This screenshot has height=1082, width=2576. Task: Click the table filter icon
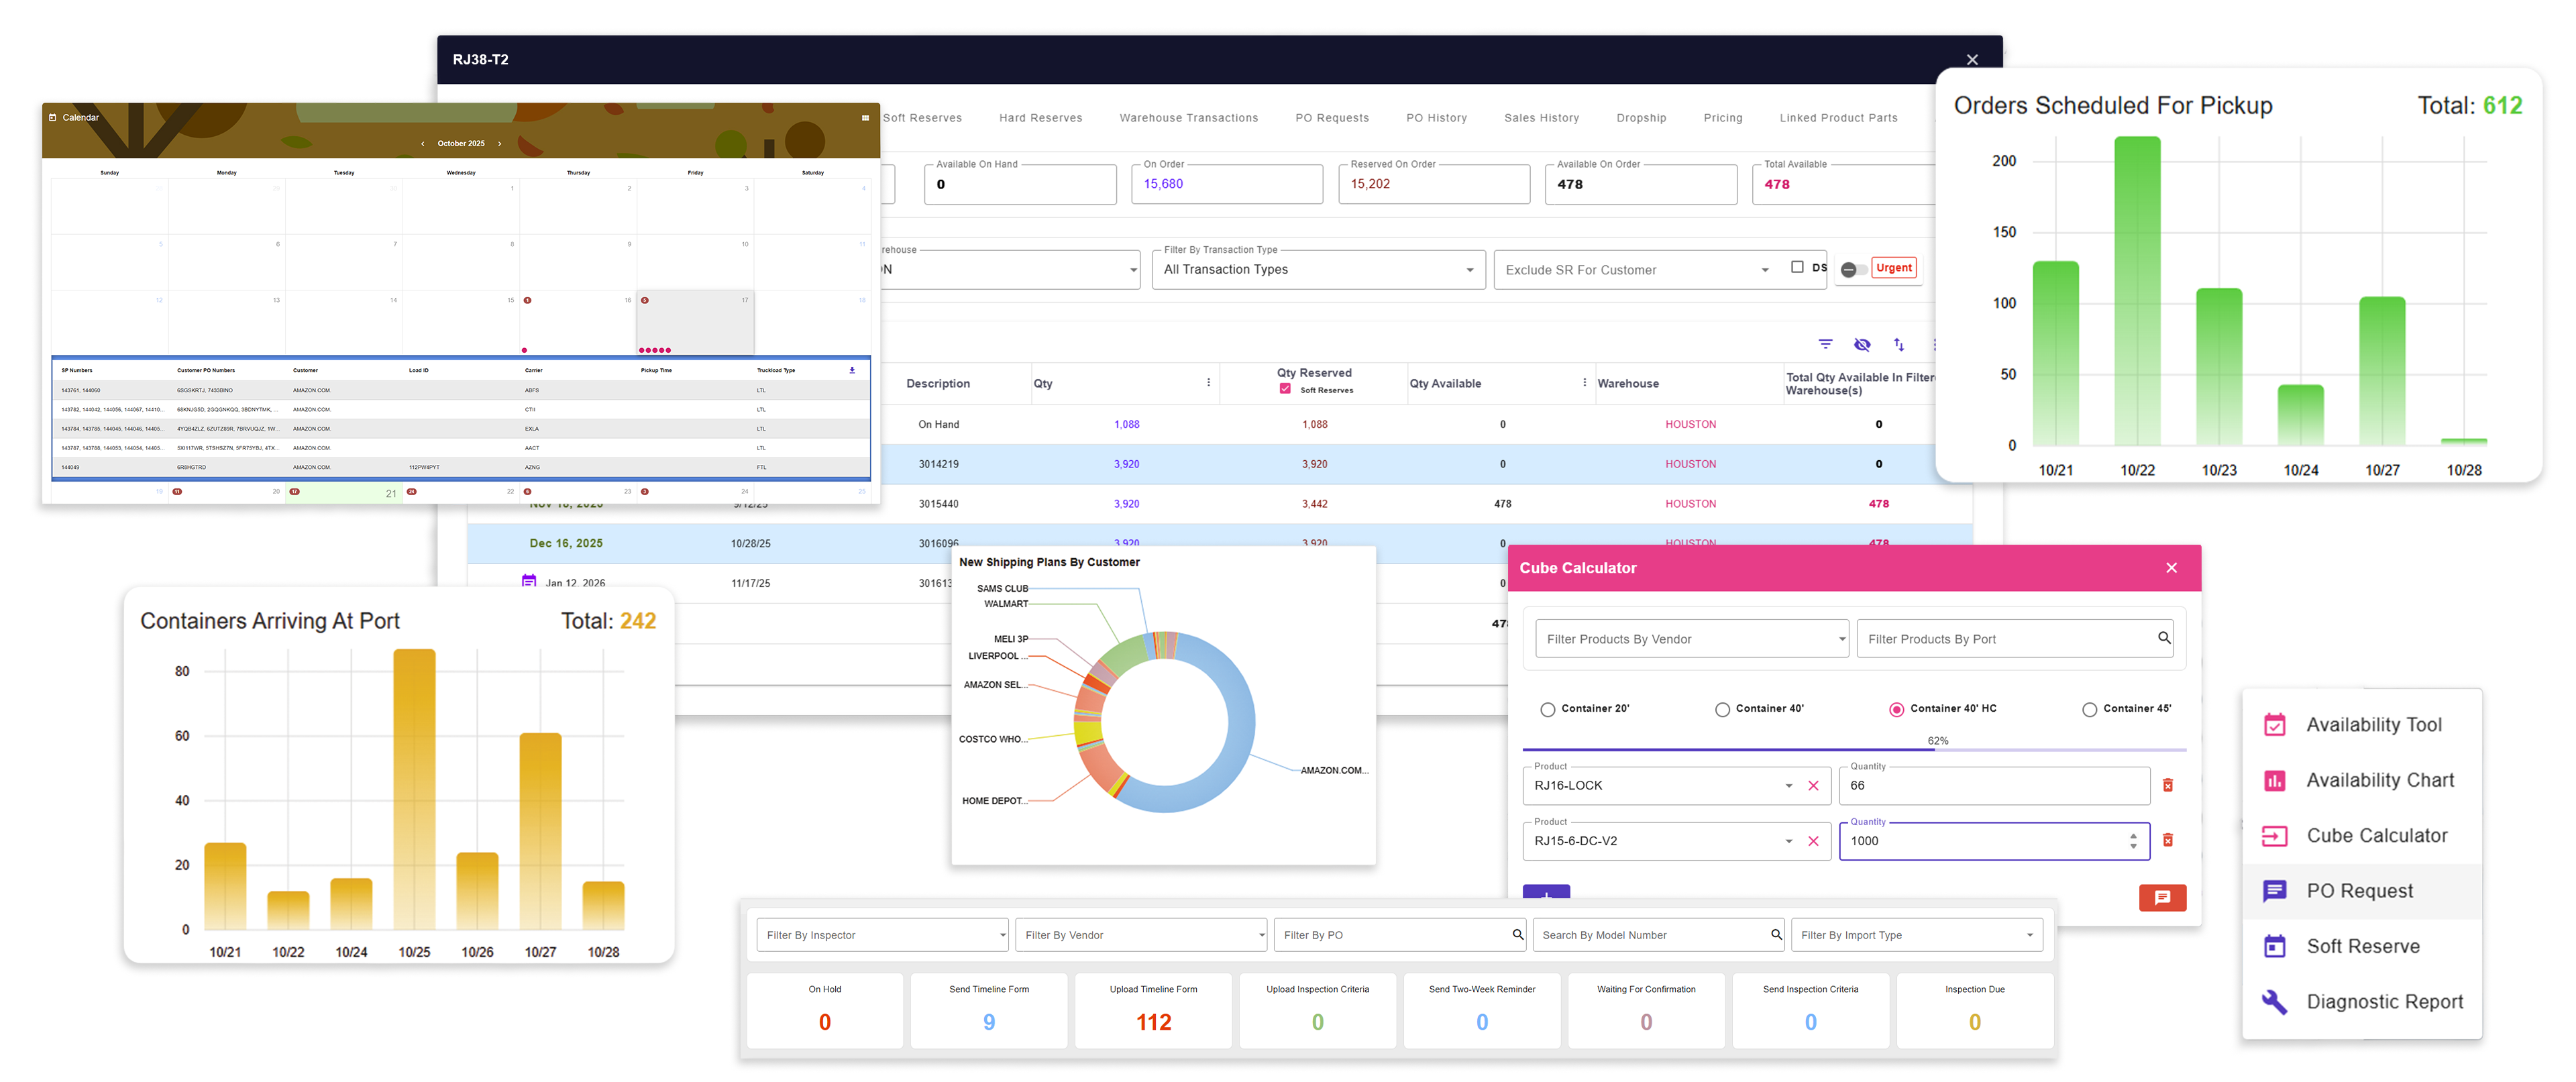[x=1825, y=344]
